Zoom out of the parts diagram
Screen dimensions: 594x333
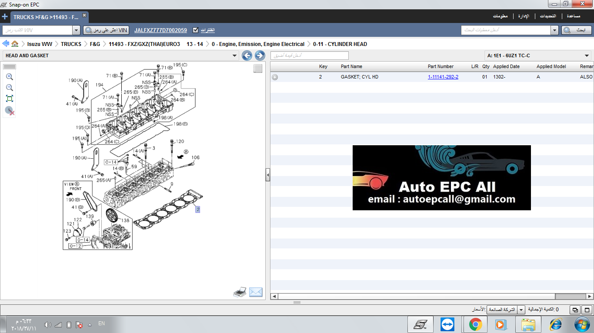10,88
